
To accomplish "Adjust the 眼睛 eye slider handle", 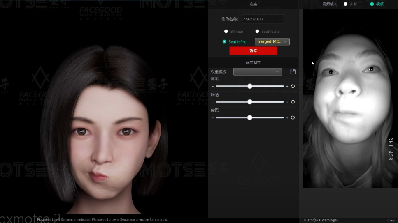I will tap(250, 102).
